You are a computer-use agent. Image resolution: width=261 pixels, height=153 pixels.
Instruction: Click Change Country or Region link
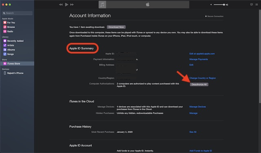pos(203,78)
